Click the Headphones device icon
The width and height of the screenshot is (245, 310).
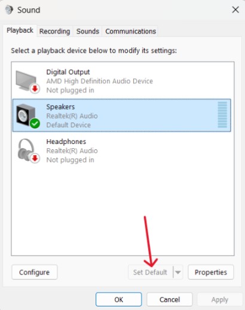(28, 151)
